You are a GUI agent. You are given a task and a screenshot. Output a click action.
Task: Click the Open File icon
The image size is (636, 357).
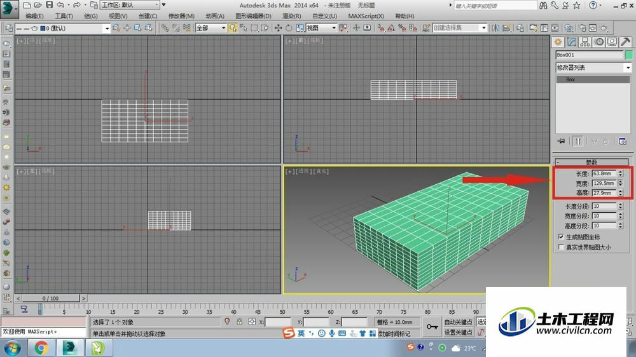click(x=38, y=5)
